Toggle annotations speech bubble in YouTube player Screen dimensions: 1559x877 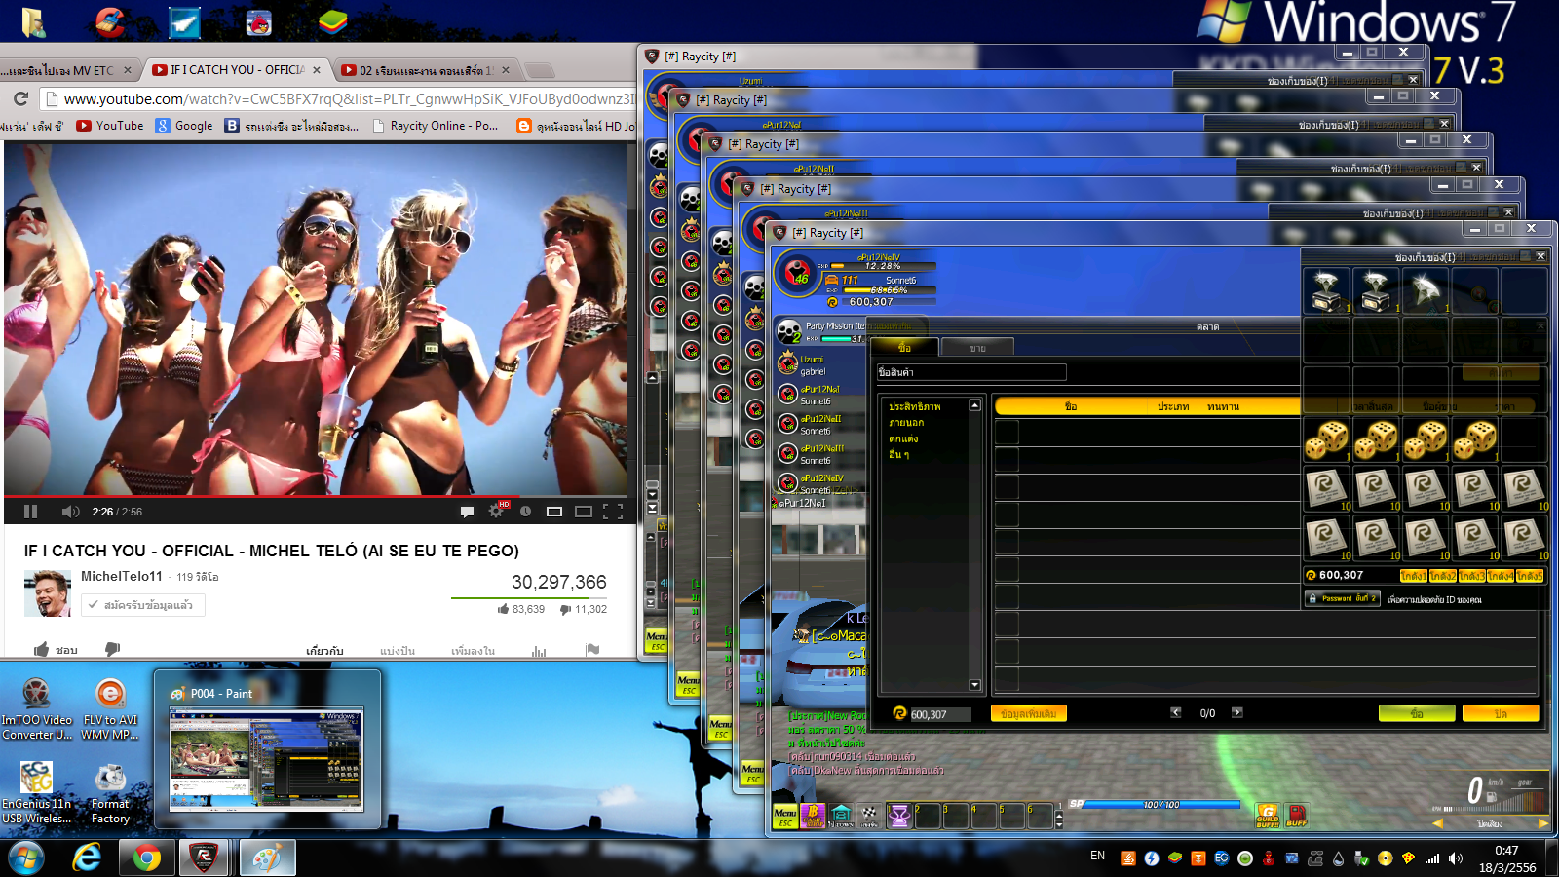click(x=467, y=512)
